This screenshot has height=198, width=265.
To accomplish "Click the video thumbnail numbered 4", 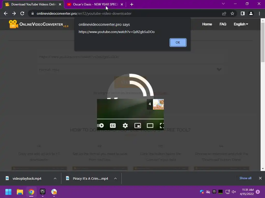I will point(155,104).
